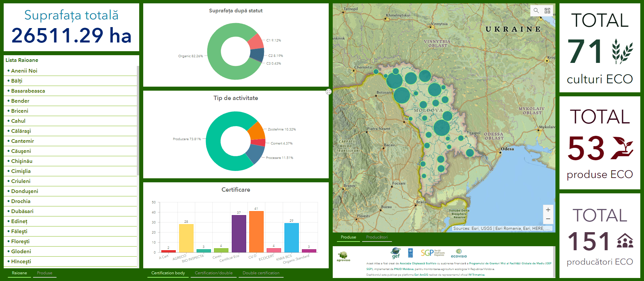Click the orange CU D bar
Image resolution: width=644 pixels, height=281 pixels.
tap(256, 231)
